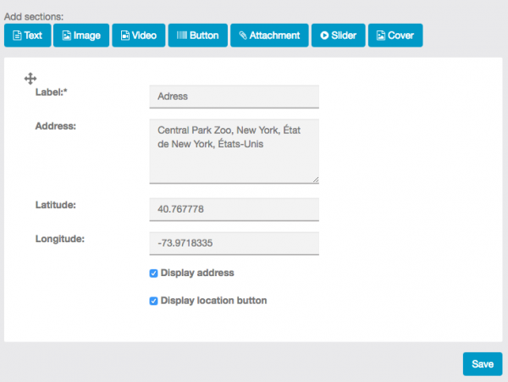Add an Image section
The width and height of the screenshot is (508, 382).
[81, 36]
